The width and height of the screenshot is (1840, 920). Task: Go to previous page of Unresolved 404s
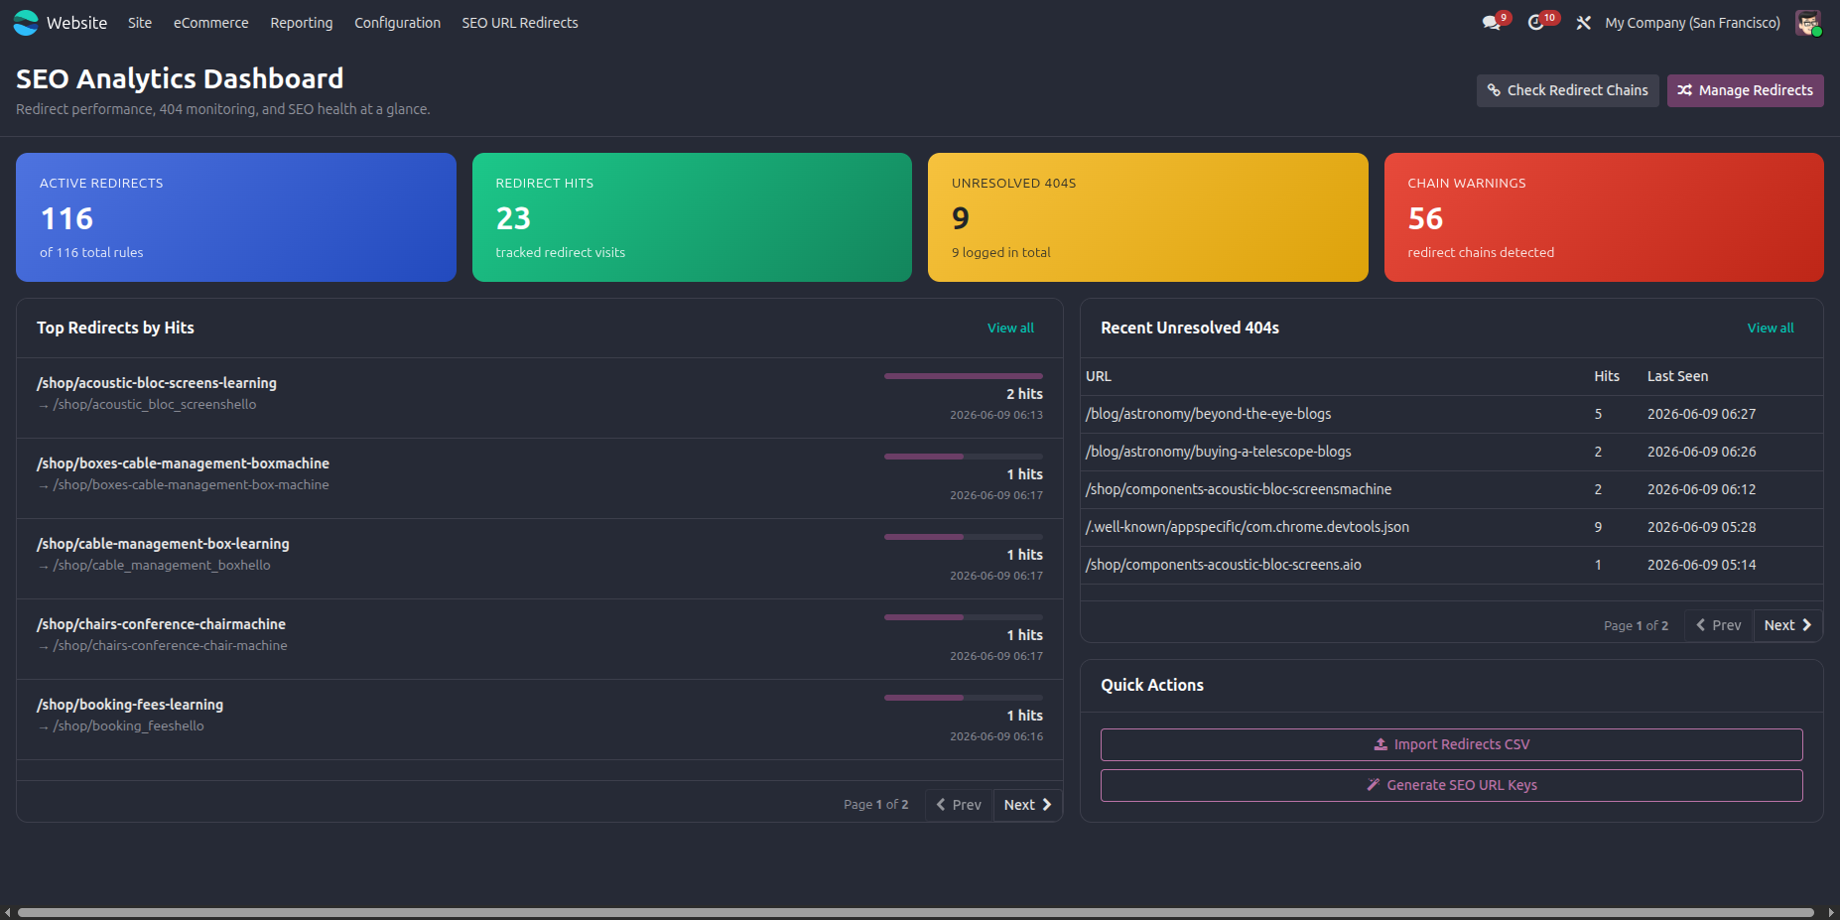pos(1719,625)
